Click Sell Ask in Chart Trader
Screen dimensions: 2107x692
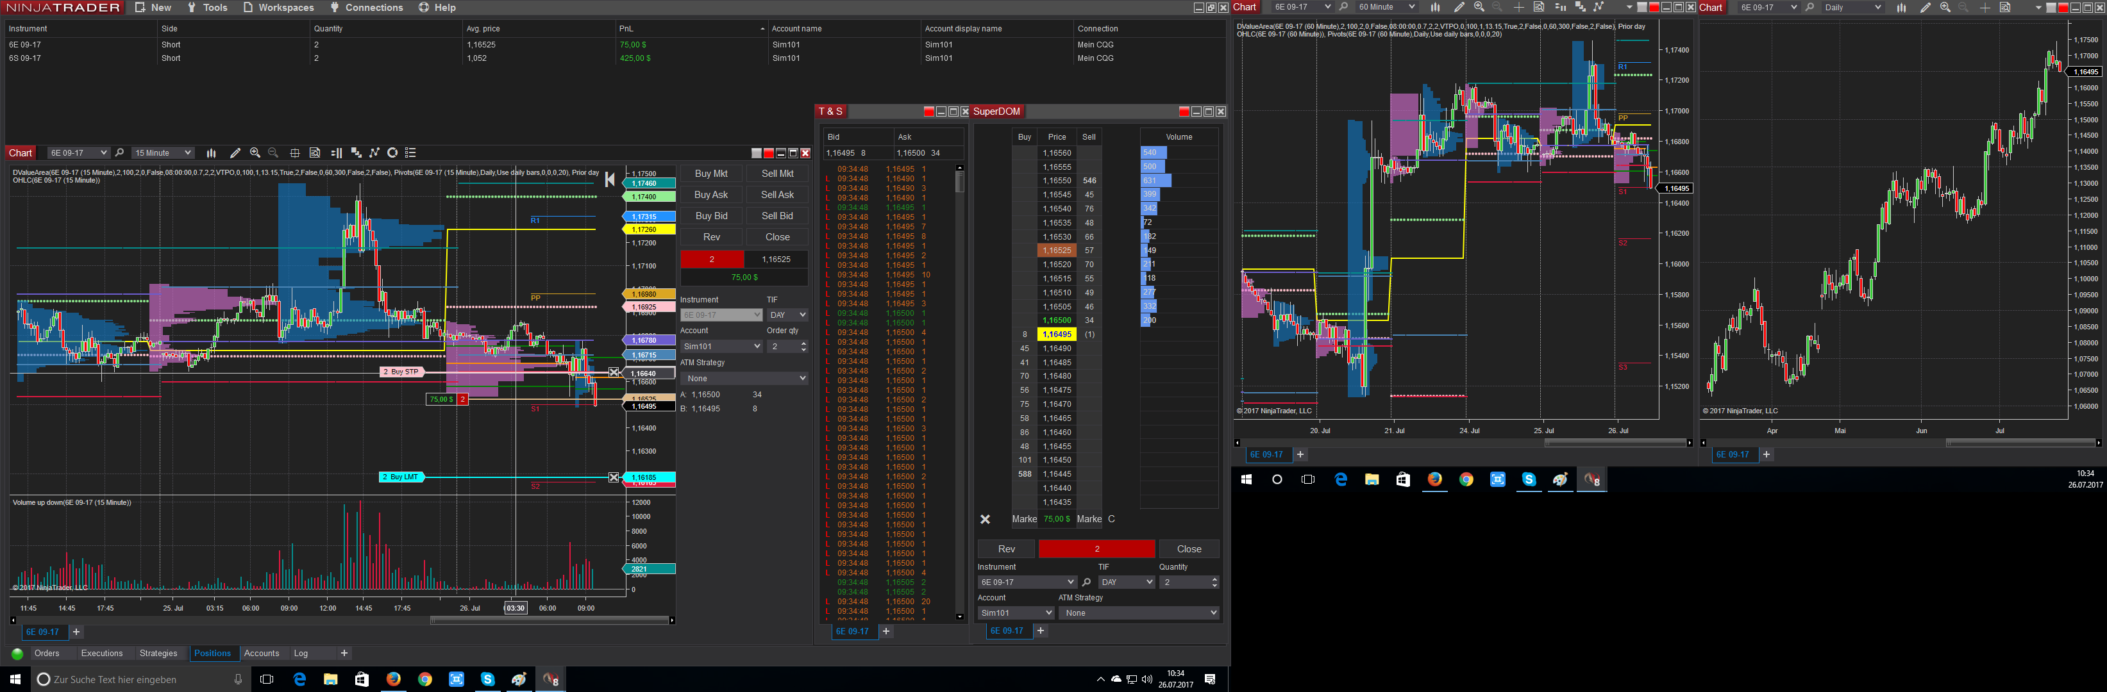(777, 194)
